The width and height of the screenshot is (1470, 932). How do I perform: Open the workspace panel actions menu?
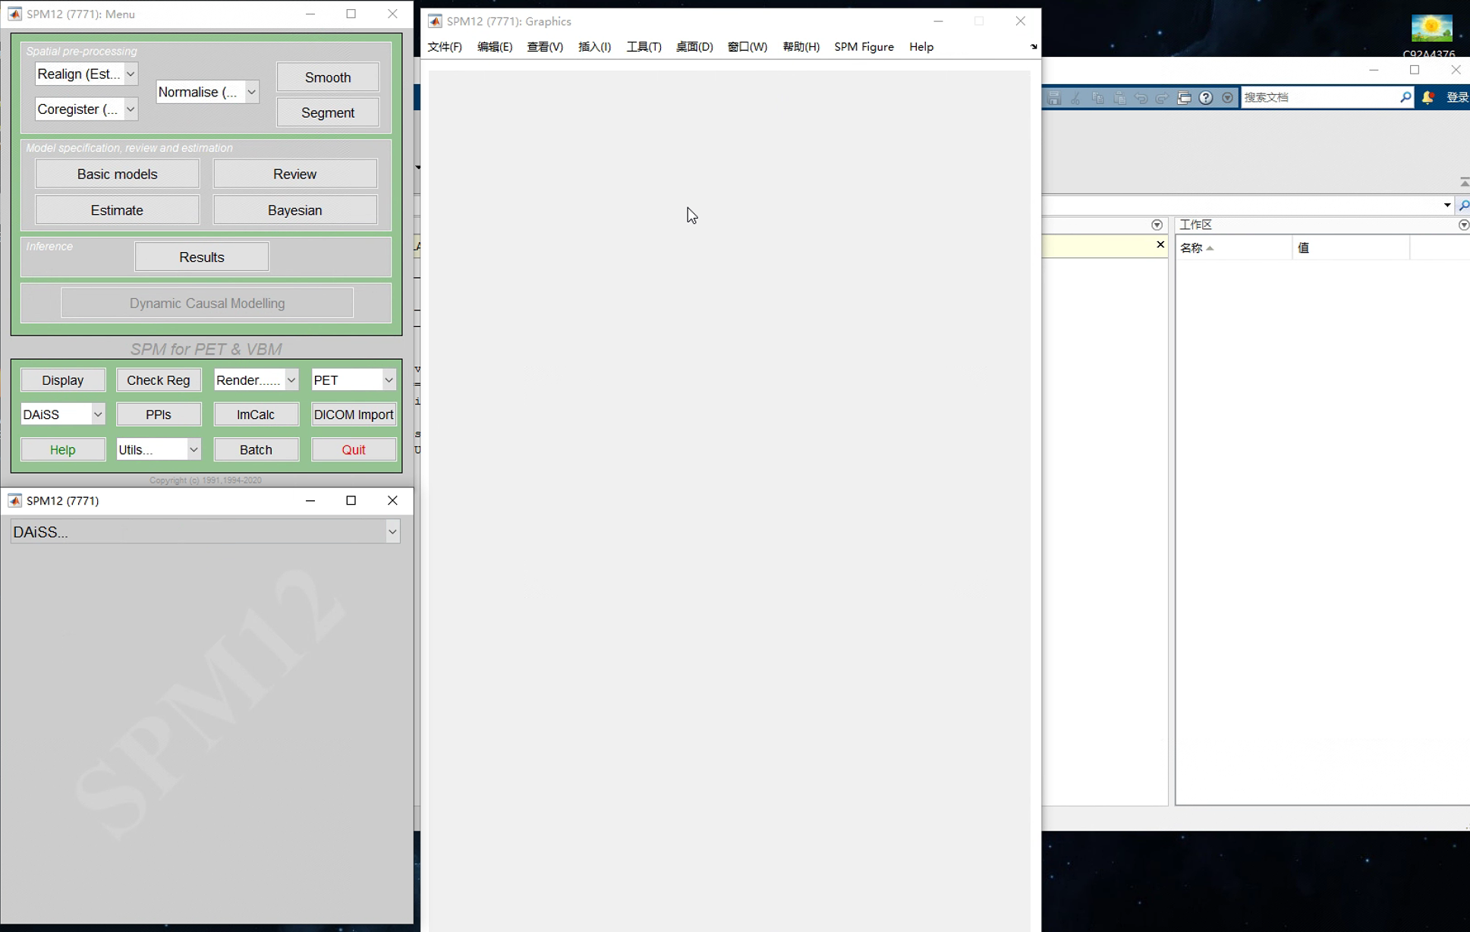(1463, 225)
